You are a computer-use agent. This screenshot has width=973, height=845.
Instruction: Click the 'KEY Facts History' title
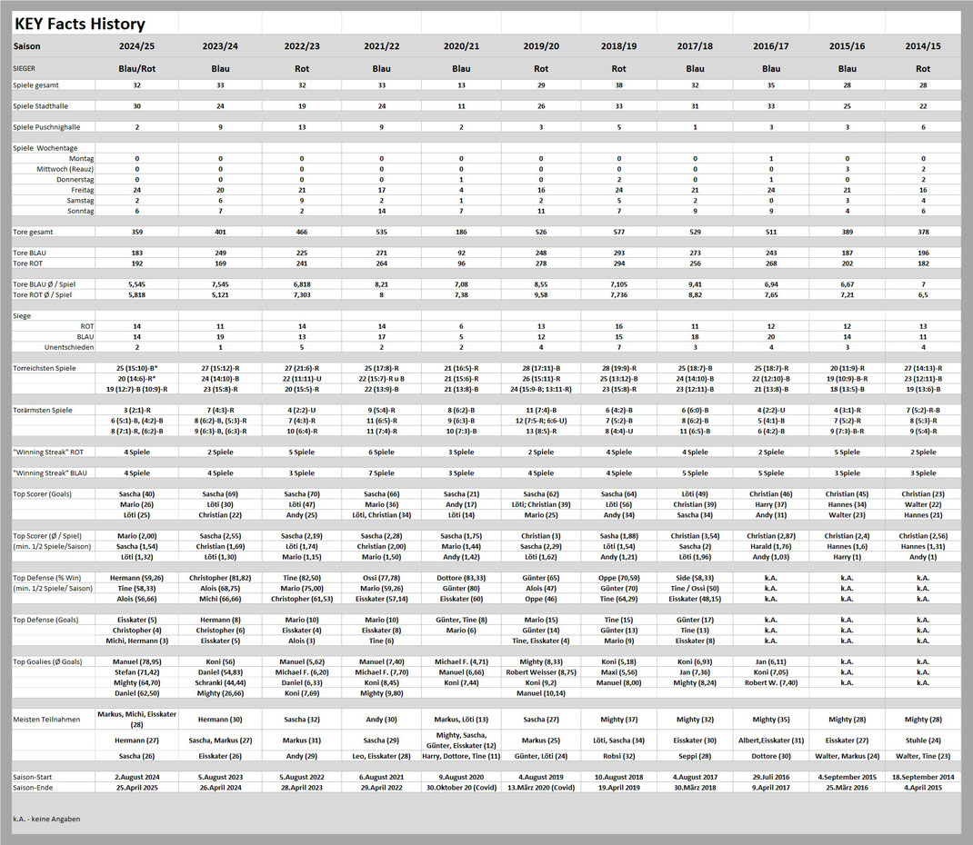pyautogui.click(x=79, y=25)
